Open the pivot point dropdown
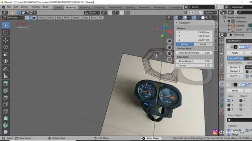Image resolution: width=252 pixels, height=141 pixels. (x=104, y=13)
